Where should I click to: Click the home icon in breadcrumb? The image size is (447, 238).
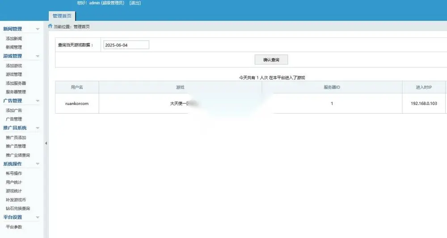click(50, 26)
